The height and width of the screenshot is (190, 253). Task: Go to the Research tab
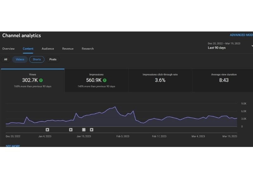(x=88, y=49)
